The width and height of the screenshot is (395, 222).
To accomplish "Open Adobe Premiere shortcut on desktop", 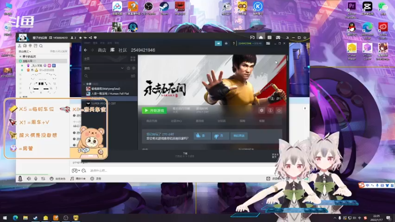I will point(352,10).
